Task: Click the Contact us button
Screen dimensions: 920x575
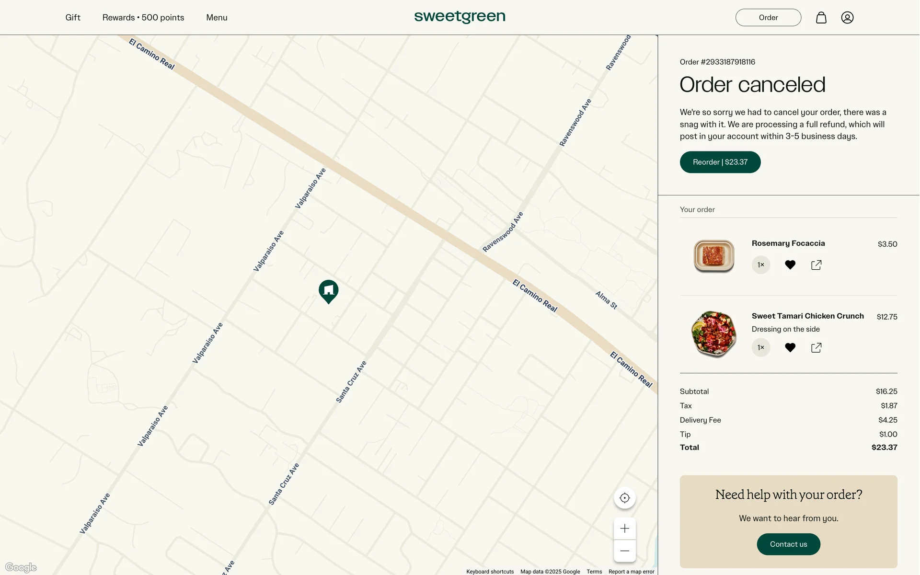Action: [788, 544]
